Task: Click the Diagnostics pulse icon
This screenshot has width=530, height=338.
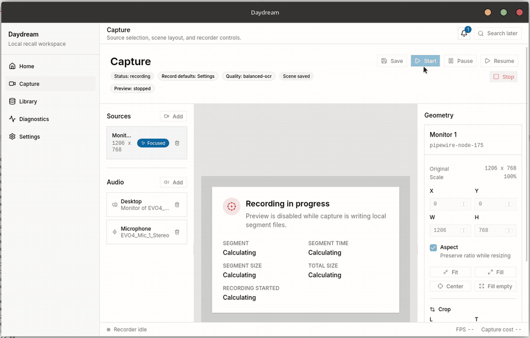Action: point(12,119)
